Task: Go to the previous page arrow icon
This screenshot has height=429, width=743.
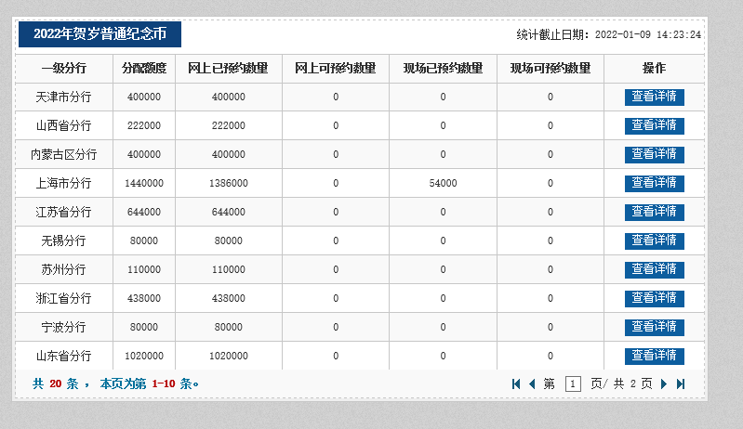Action: (532, 383)
